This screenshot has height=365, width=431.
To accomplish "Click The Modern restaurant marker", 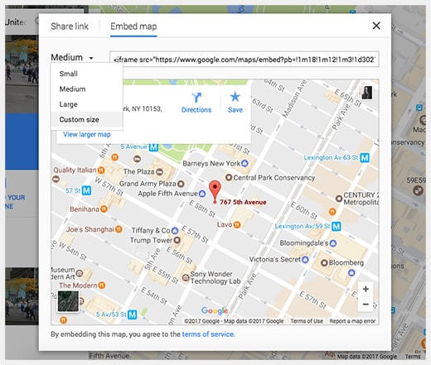I will pyautogui.click(x=102, y=286).
